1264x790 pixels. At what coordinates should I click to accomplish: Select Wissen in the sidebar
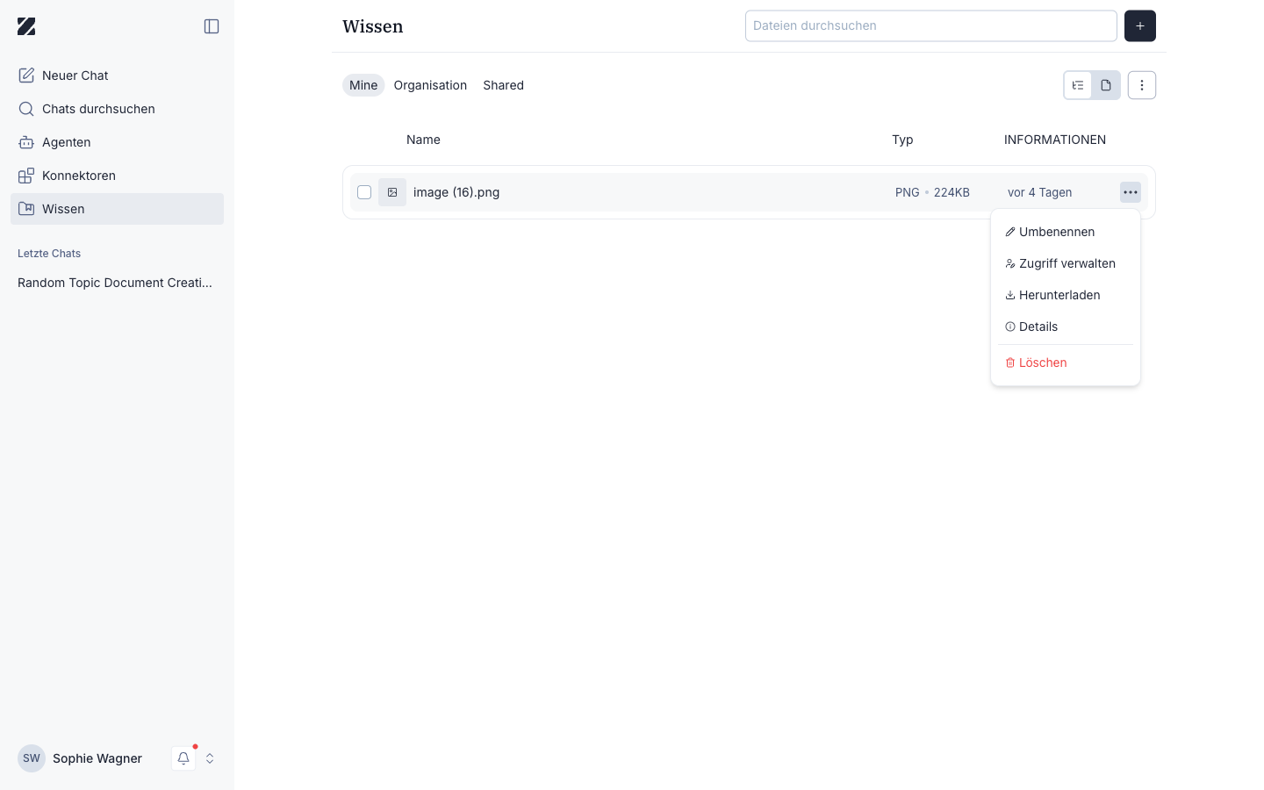pyautogui.click(x=117, y=209)
